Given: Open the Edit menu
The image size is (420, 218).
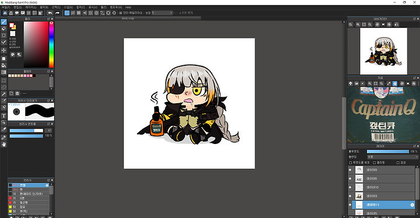Looking at the screenshot, I should [17, 8].
